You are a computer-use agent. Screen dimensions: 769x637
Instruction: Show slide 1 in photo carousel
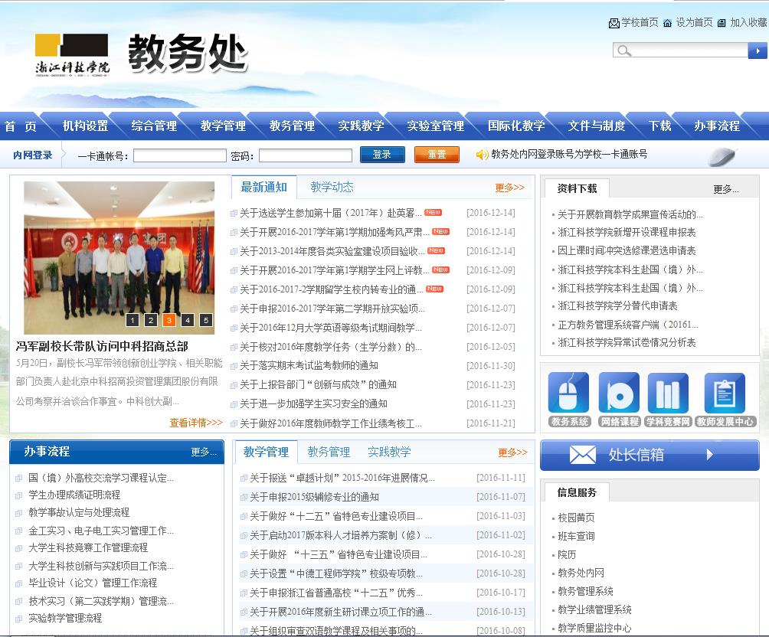133,320
